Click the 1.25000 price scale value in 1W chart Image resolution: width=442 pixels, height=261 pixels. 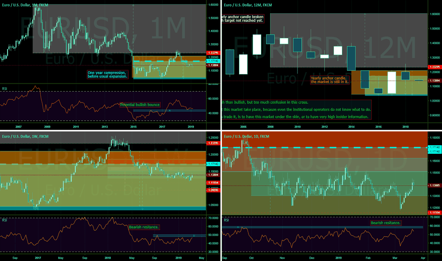coord(213,138)
